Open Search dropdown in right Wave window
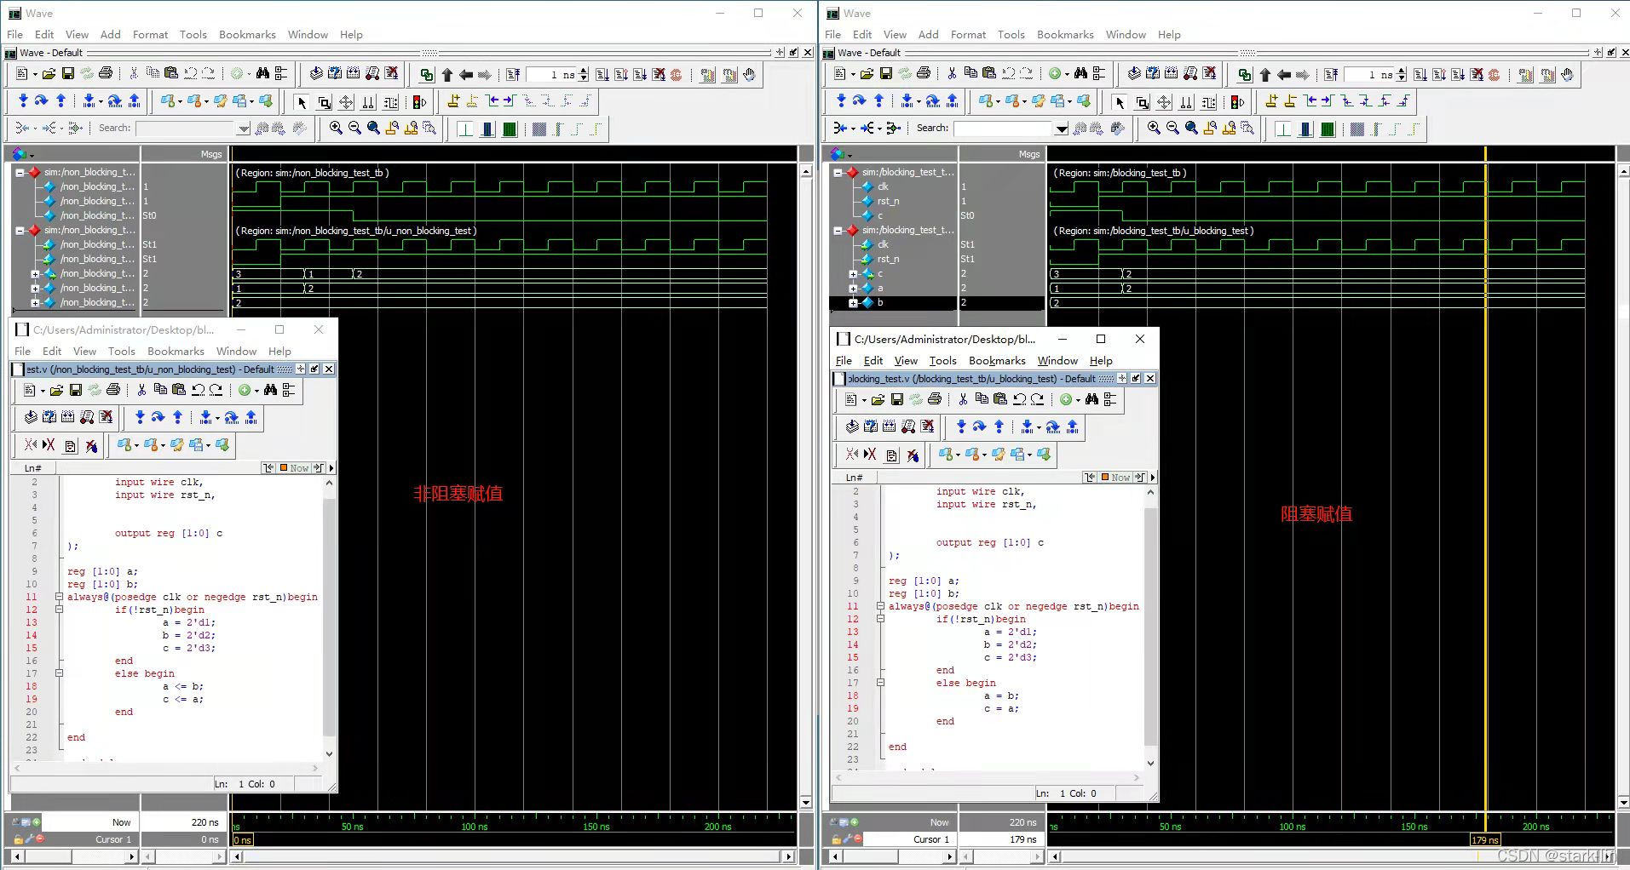Viewport: 1630px width, 870px height. (x=1062, y=129)
